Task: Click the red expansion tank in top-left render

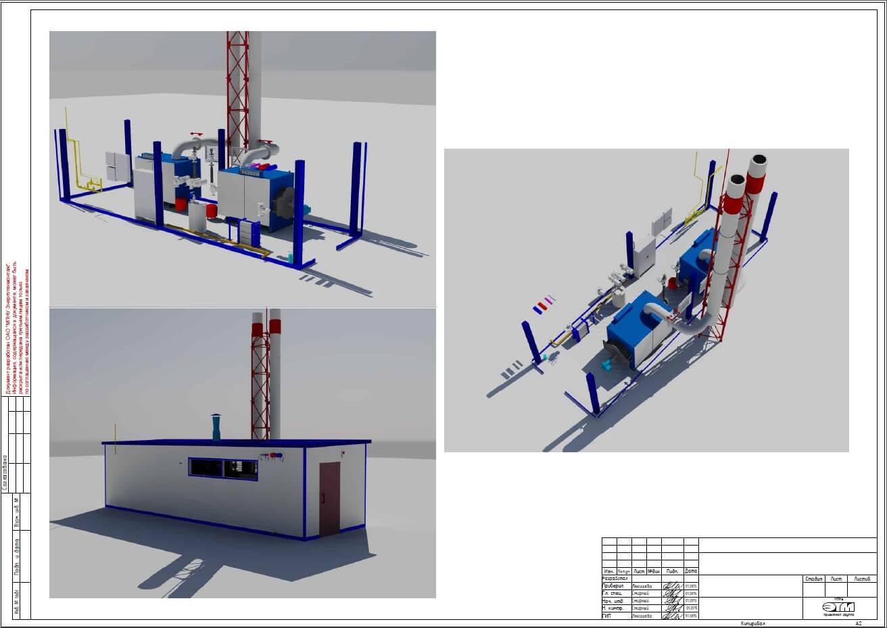Action: [181, 202]
